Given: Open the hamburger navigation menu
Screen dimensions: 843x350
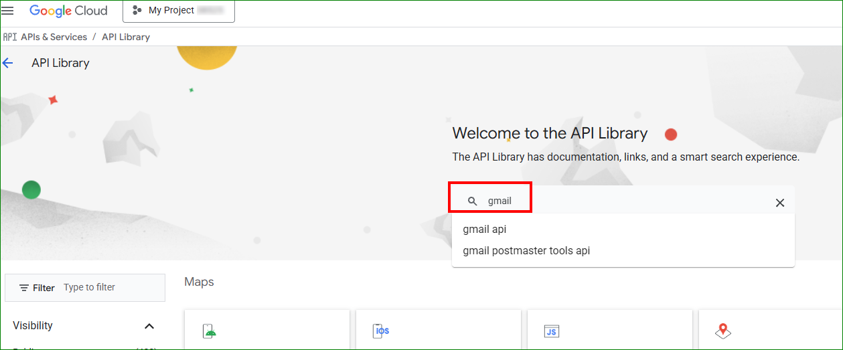Looking at the screenshot, I should 8,11.
